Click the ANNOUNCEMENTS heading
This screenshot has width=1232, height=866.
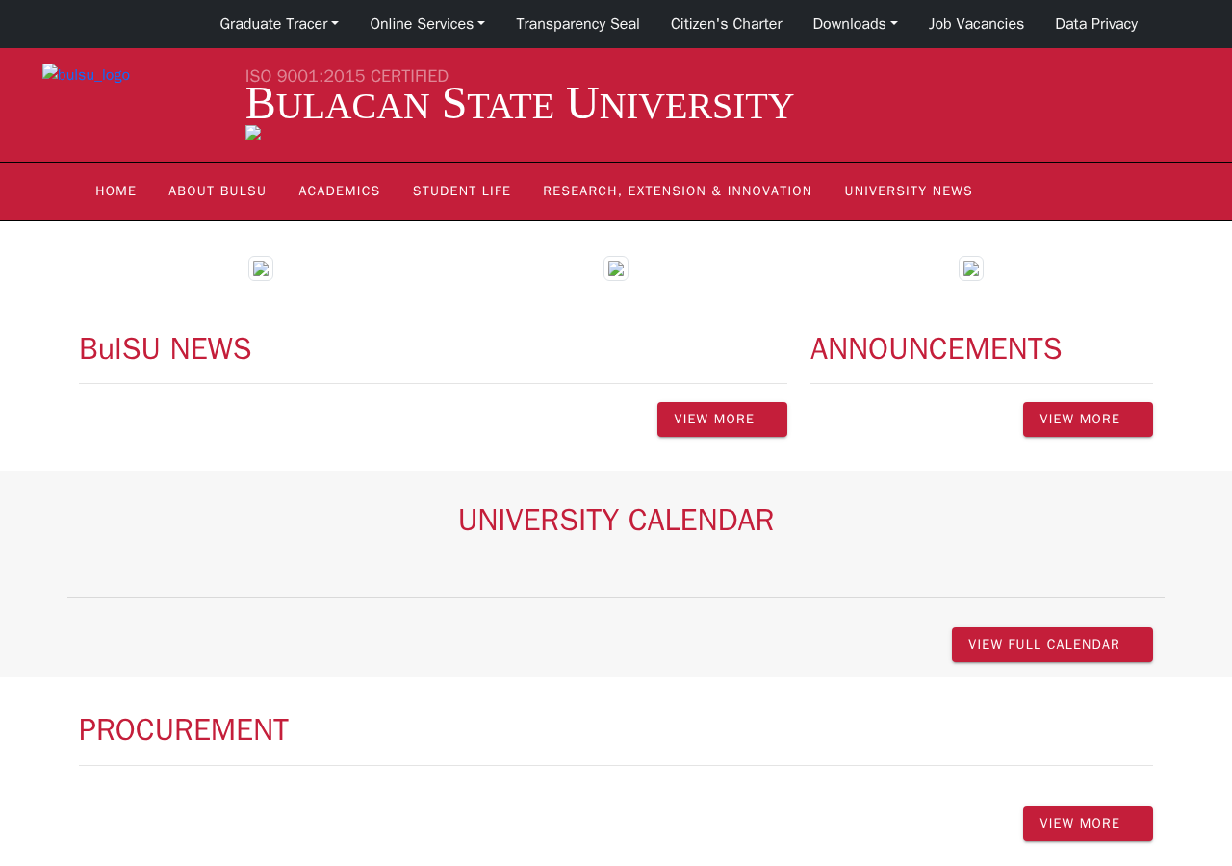(x=937, y=348)
